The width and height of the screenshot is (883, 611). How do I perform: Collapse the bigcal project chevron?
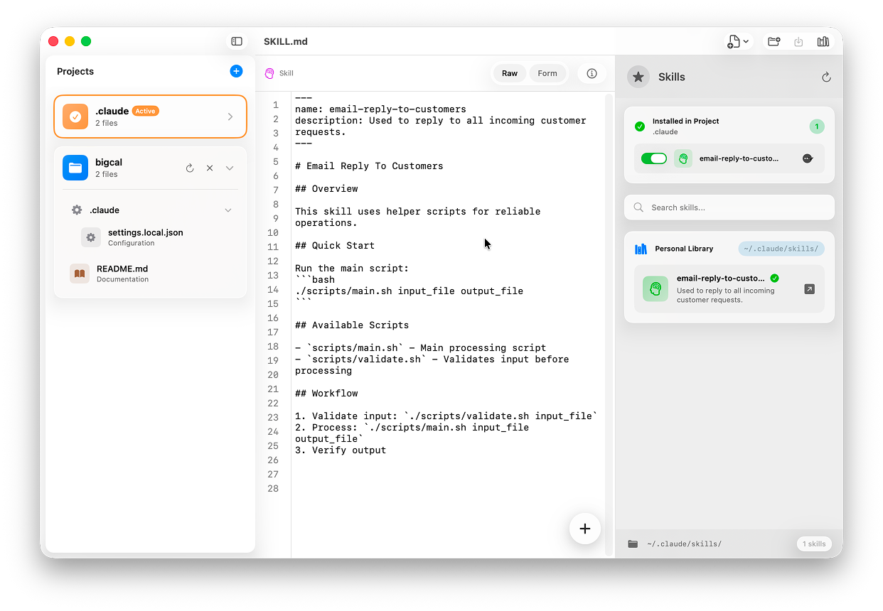(x=230, y=168)
